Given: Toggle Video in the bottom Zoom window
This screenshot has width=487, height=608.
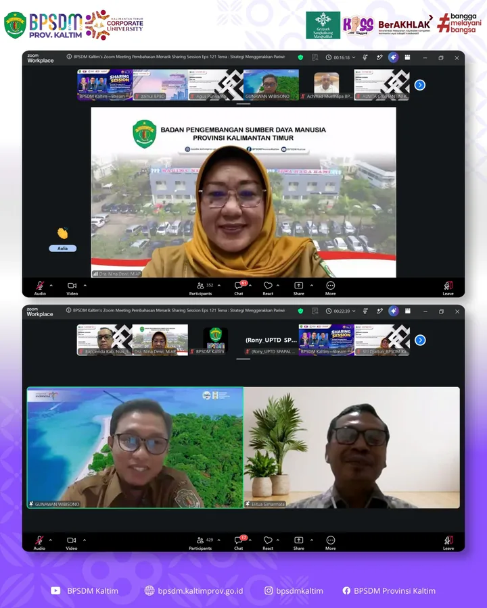Looking at the screenshot, I should tap(72, 542).
